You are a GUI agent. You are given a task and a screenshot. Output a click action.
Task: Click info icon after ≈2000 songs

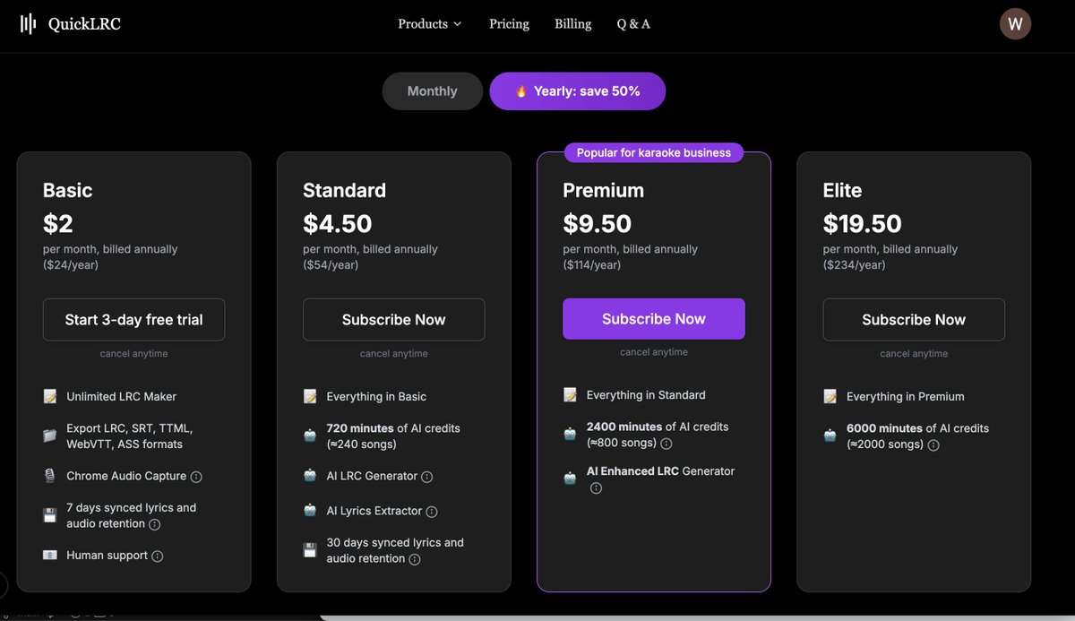click(933, 445)
